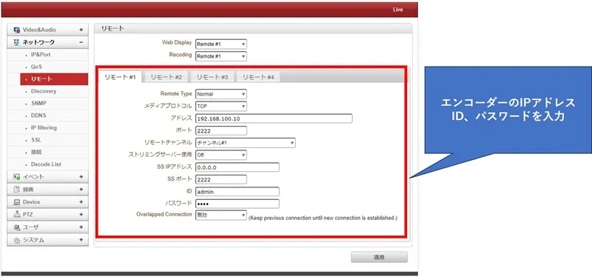Select the リモート sidebar item
The height and width of the screenshot is (277, 592).
54,79
